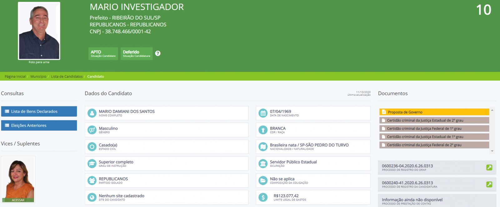Viewport: 500px width, 207px height.
Task: Go to Página Inicial breadcrumb
Action: pos(15,76)
